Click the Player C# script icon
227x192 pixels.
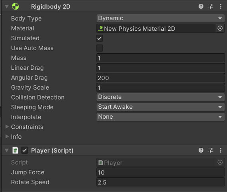[16, 150]
